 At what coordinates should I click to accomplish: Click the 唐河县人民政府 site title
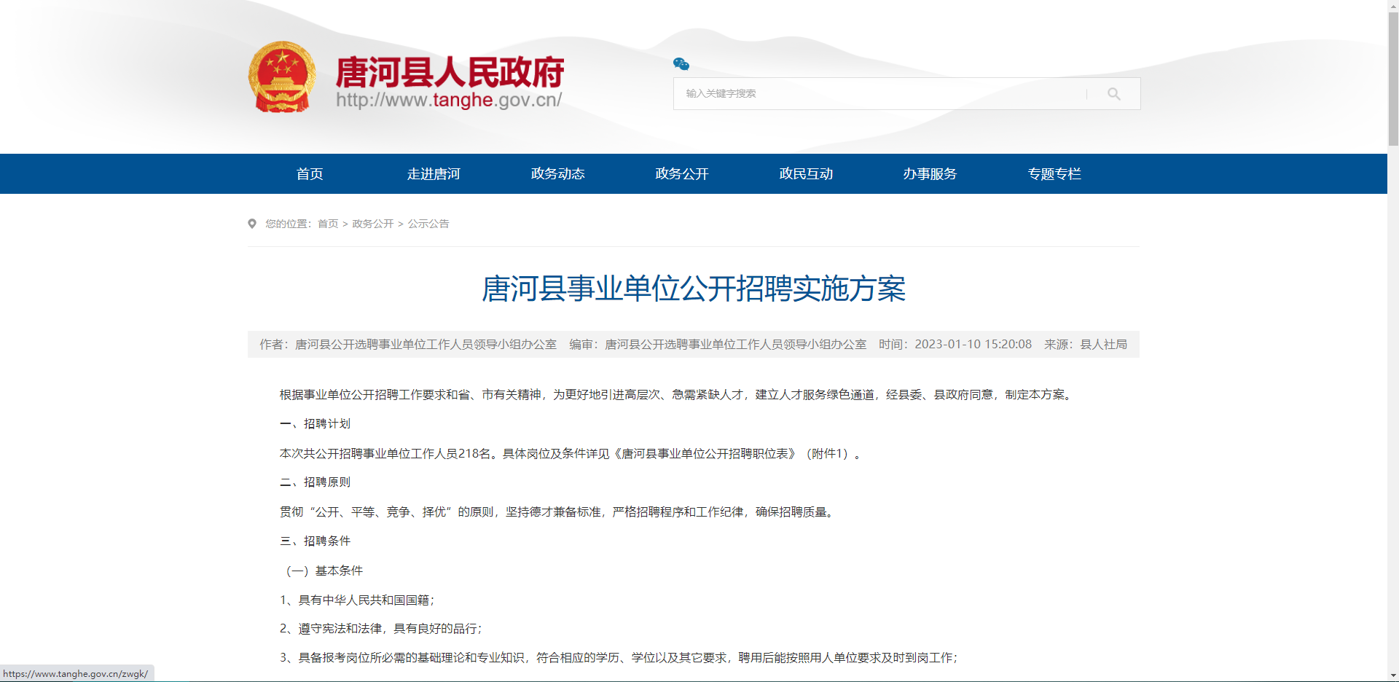pos(450,71)
